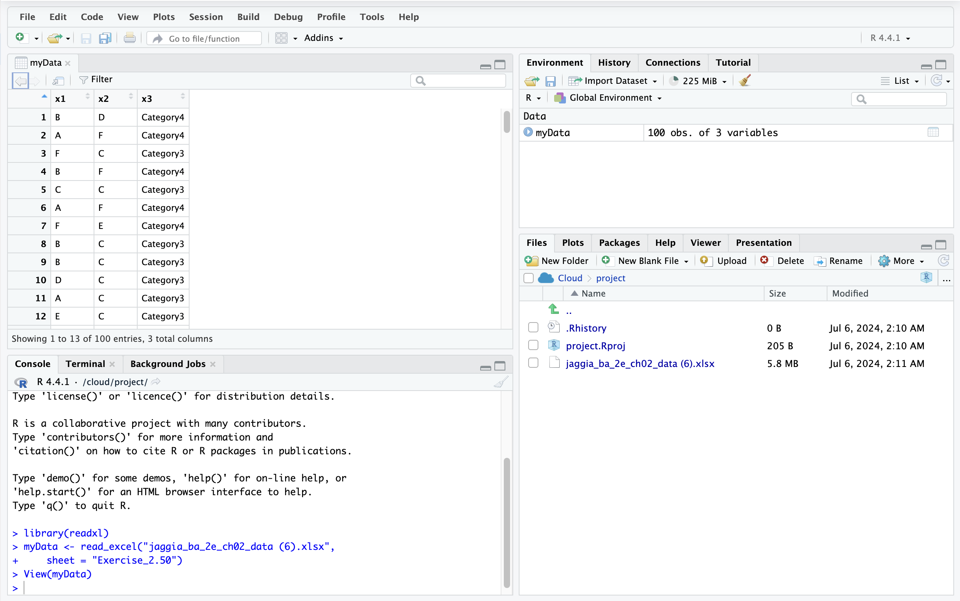This screenshot has width=960, height=601.
Task: Check the project.Rproj file checkbox
Action: coord(533,345)
